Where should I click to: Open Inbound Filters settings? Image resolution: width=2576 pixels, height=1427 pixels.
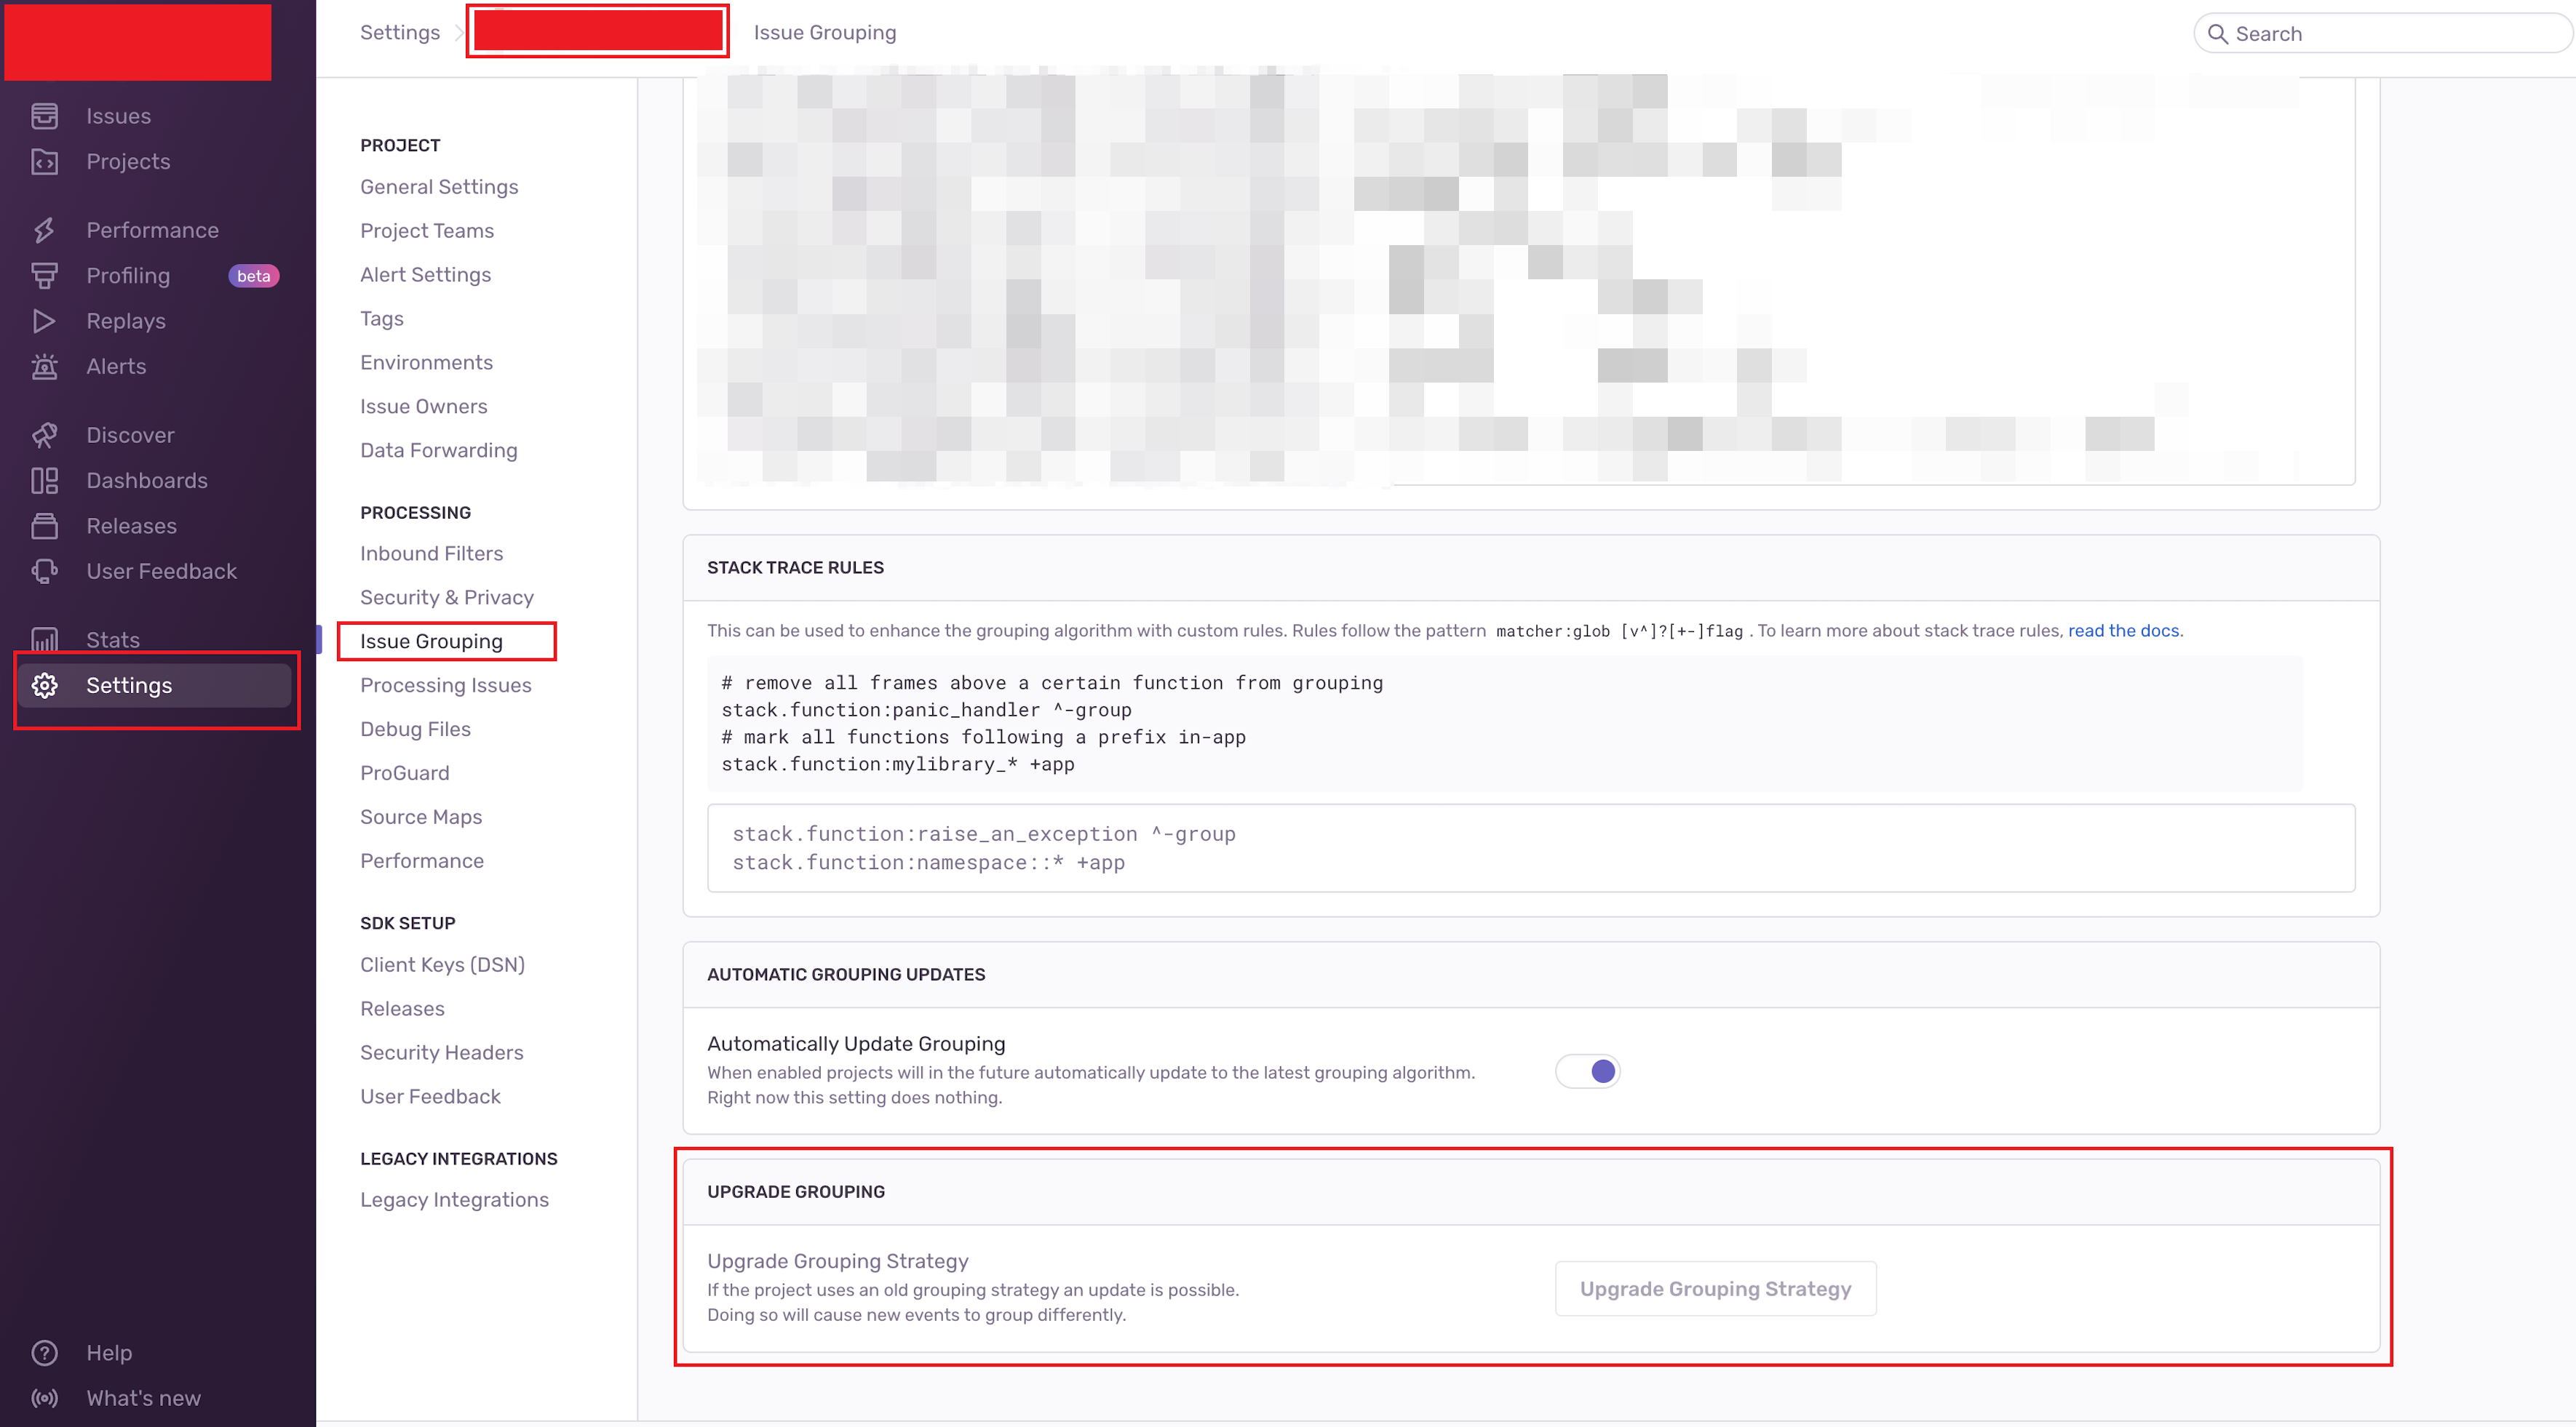tap(431, 553)
